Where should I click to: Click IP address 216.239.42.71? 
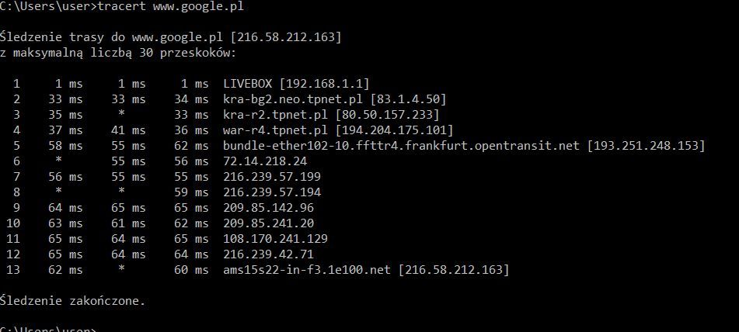(x=264, y=254)
